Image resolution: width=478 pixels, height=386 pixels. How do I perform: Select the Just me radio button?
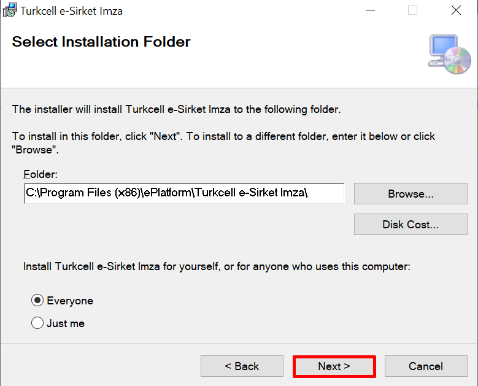click(x=37, y=323)
